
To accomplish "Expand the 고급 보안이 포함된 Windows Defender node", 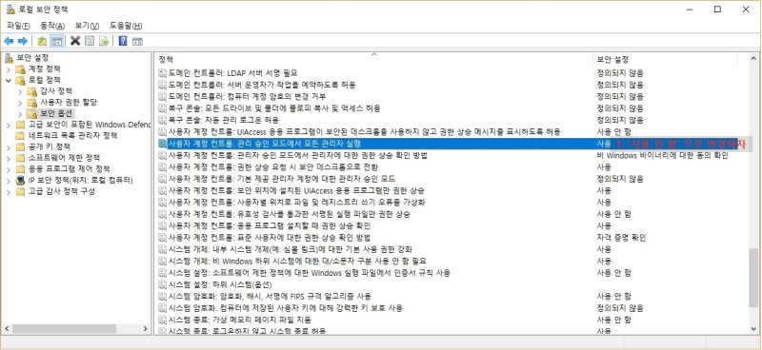I will point(9,125).
